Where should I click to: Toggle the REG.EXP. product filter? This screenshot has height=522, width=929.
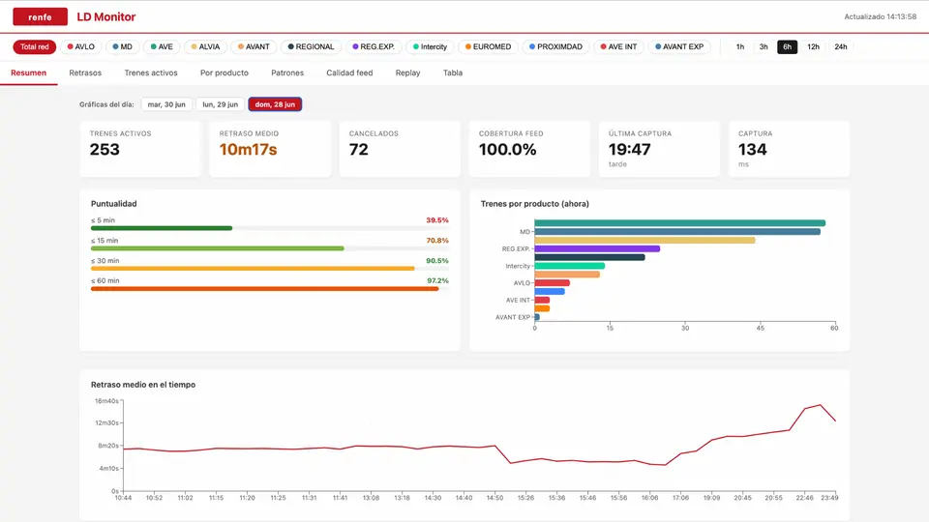point(374,46)
